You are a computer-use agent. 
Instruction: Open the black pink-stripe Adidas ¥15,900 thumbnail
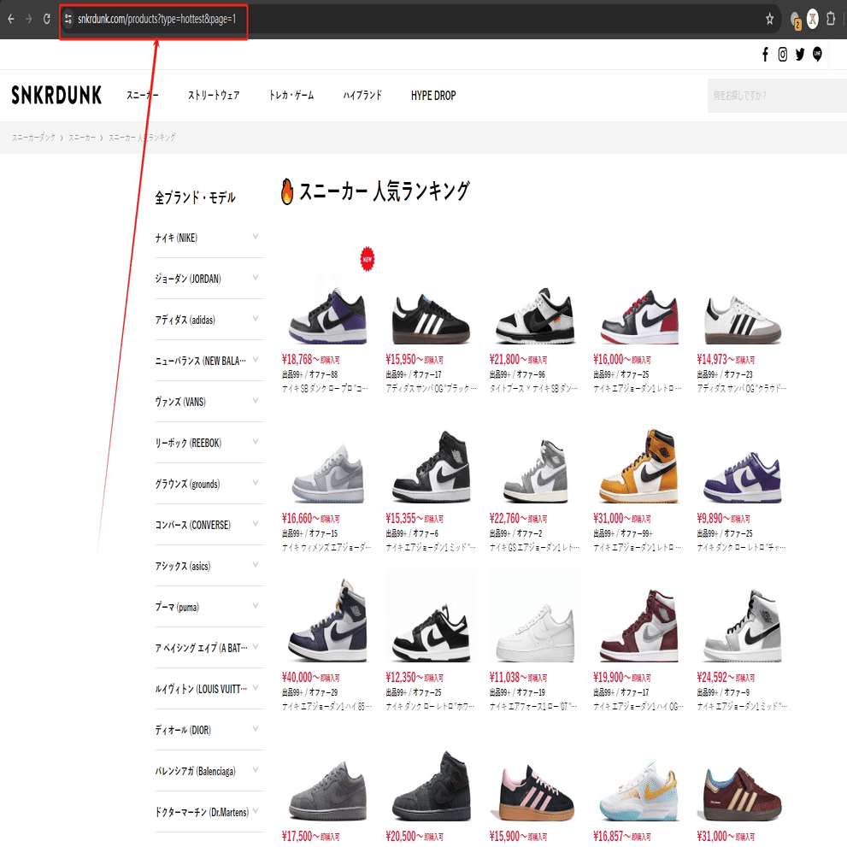[x=535, y=794]
